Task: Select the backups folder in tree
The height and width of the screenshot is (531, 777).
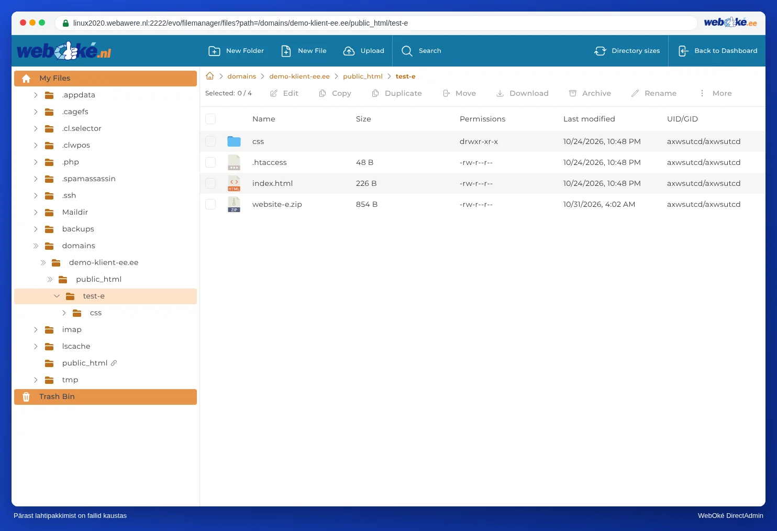Action: click(x=78, y=229)
